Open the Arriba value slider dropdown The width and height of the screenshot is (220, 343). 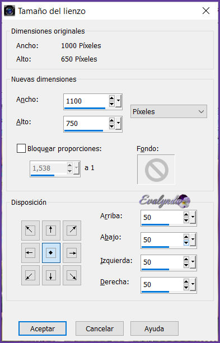[x=193, y=217]
